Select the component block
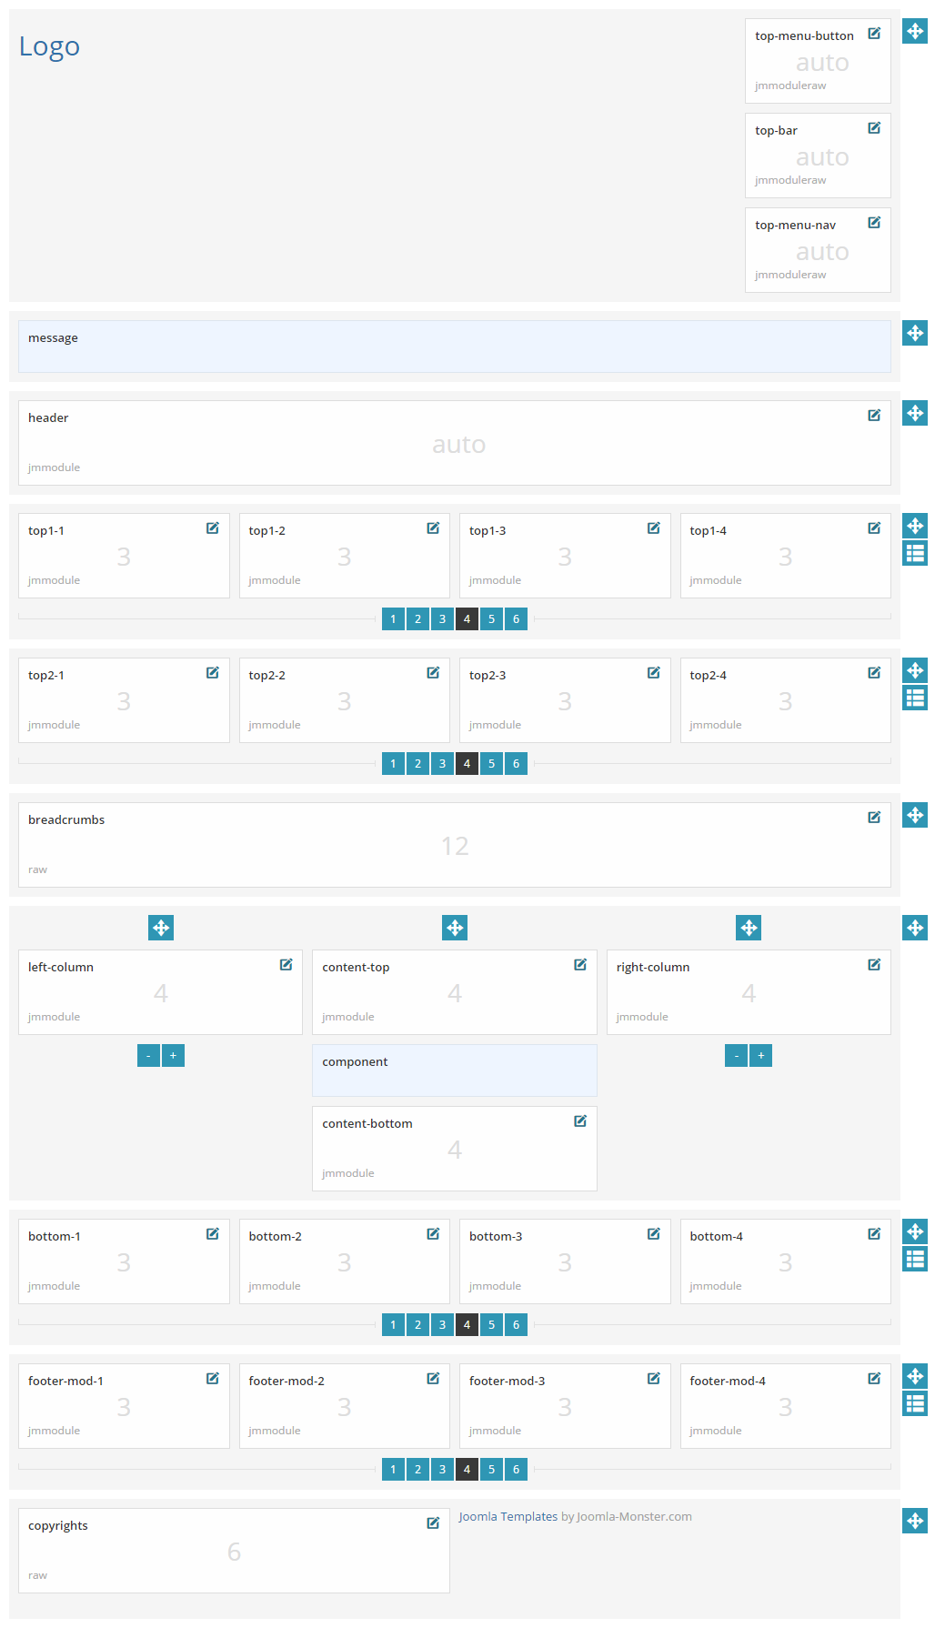Image resolution: width=935 pixels, height=1628 pixels. [x=454, y=1070]
